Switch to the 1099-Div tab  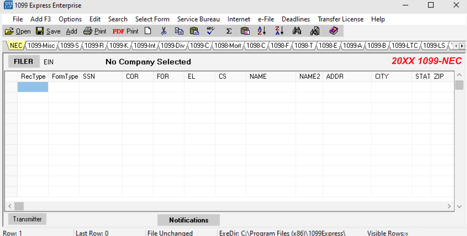173,46
